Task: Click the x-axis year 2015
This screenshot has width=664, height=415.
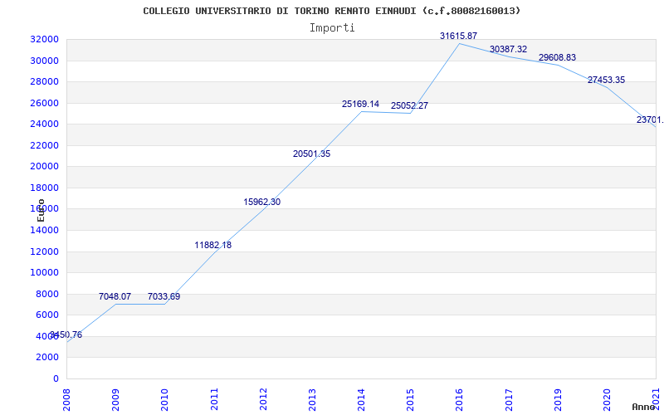Action: pos(410,400)
